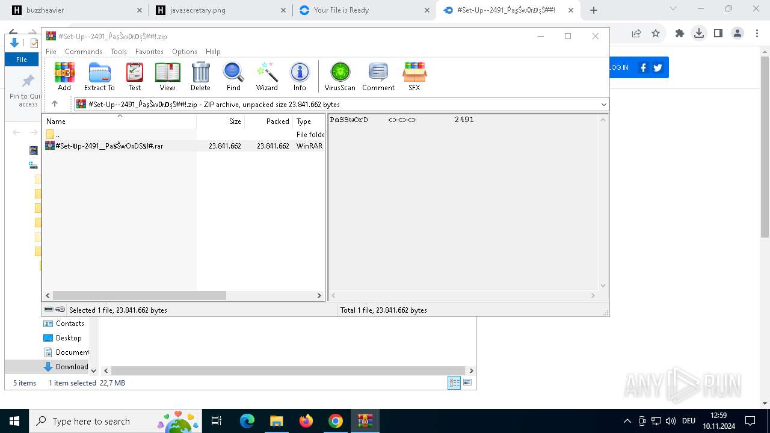Screen dimensions: 770x433
Task: Click the View file icon
Action: click(167, 76)
